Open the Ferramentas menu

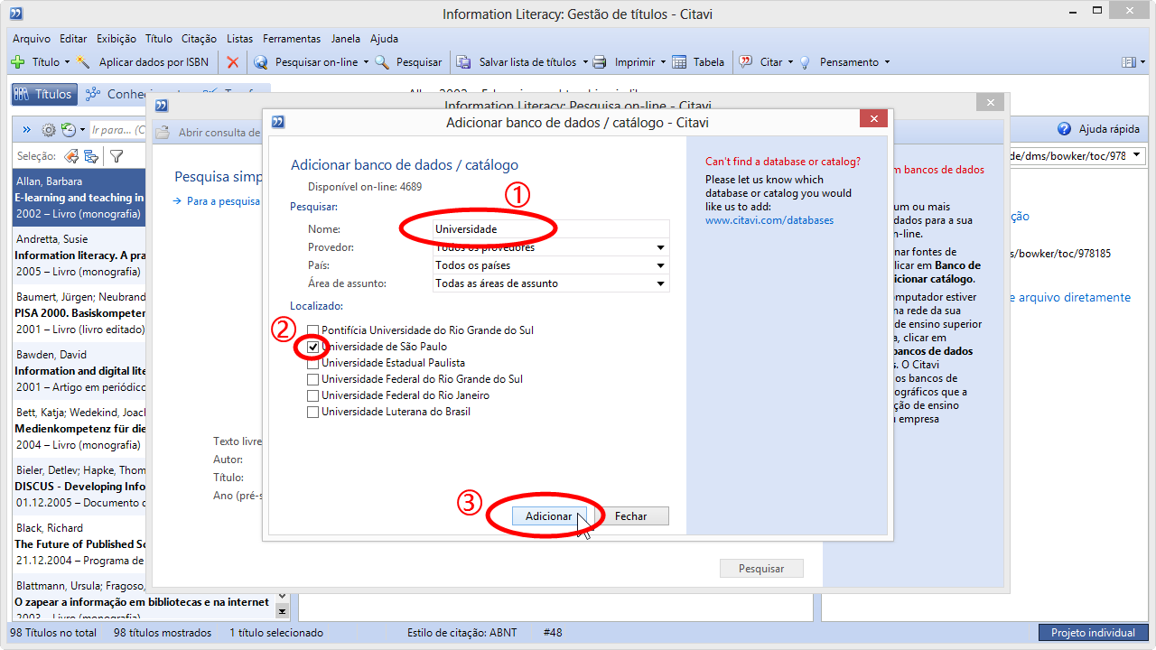[x=292, y=39]
